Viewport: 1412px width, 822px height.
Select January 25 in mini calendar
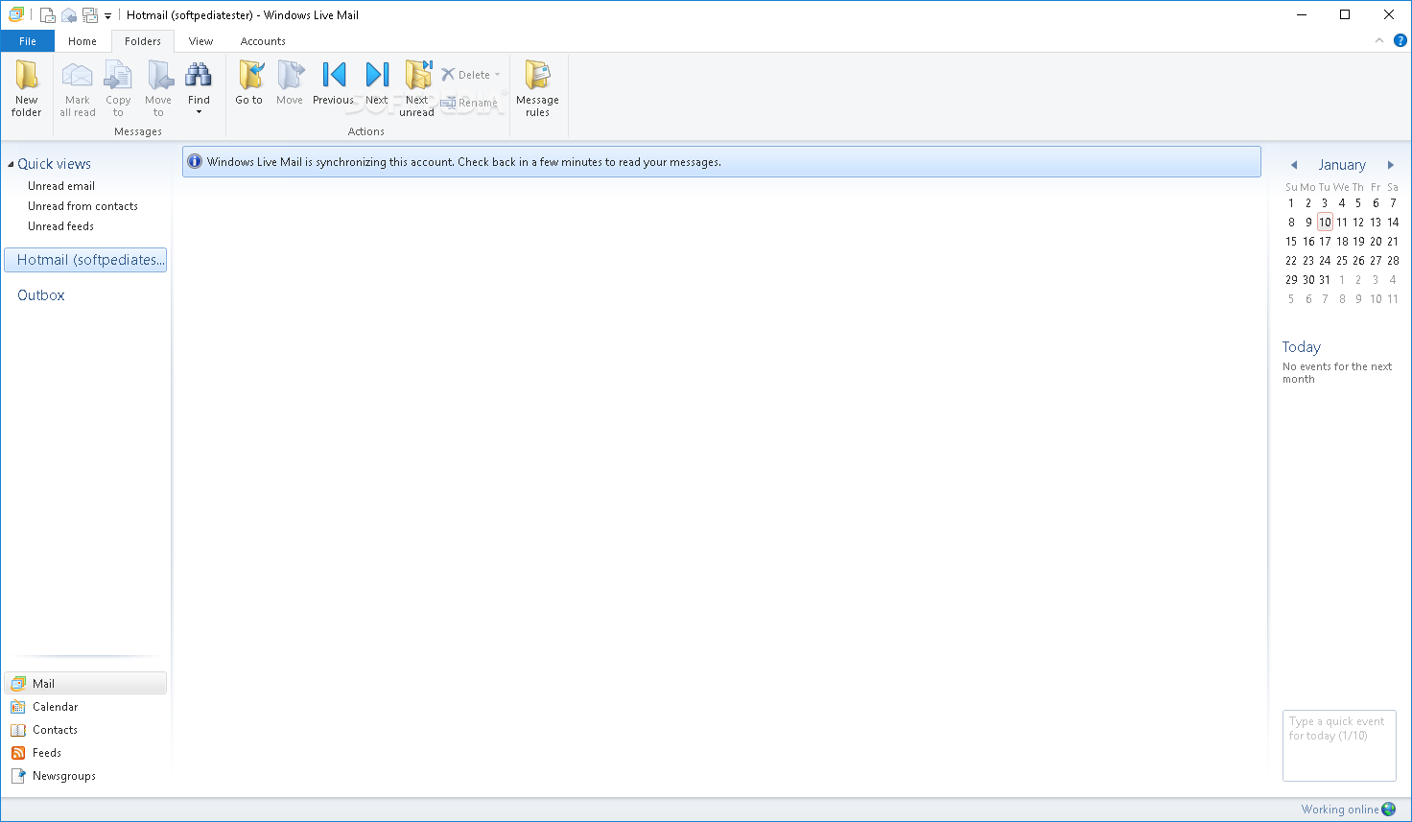click(1342, 261)
